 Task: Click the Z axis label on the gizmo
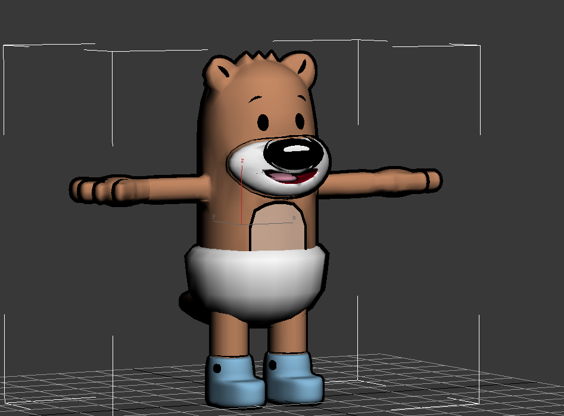pos(242,161)
